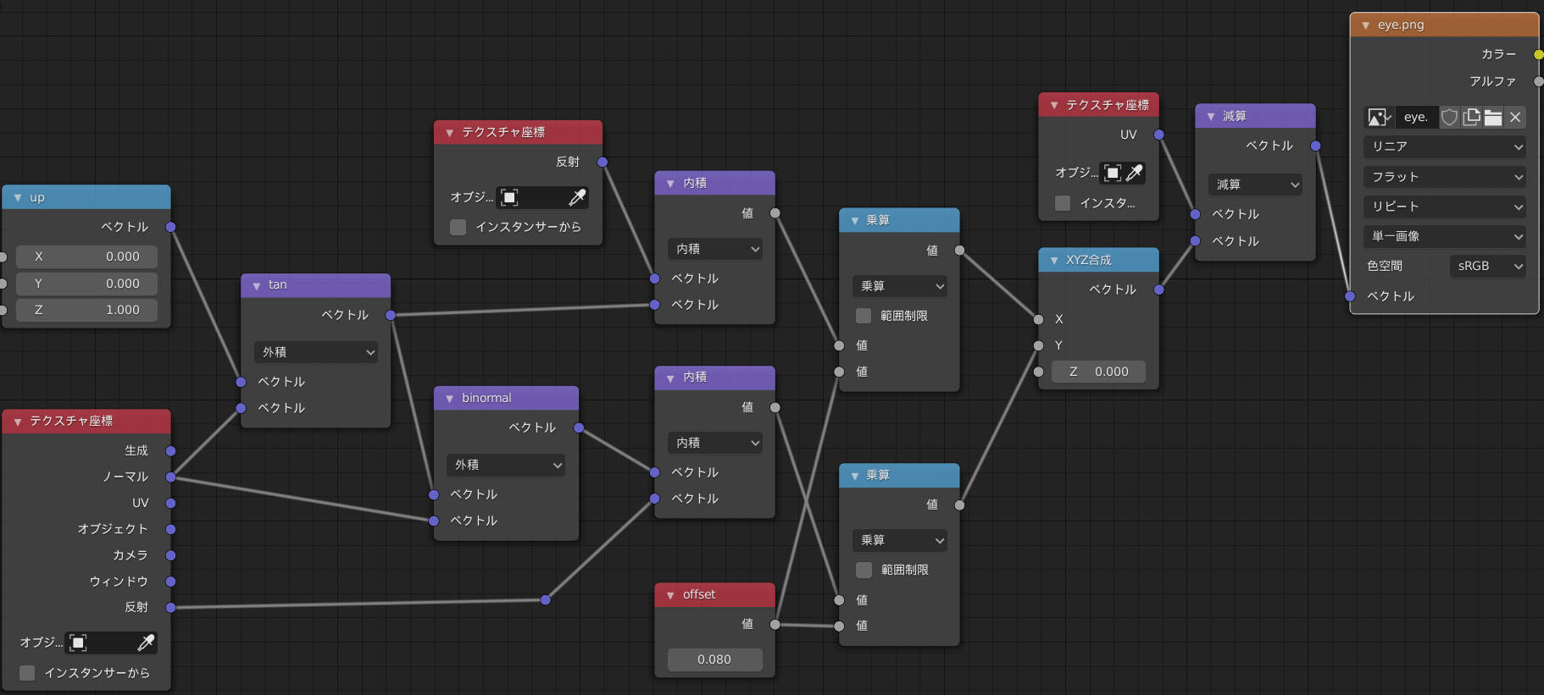This screenshot has width=1544, height=695.
Task: Click the Y value field in up node
Action: 86,284
